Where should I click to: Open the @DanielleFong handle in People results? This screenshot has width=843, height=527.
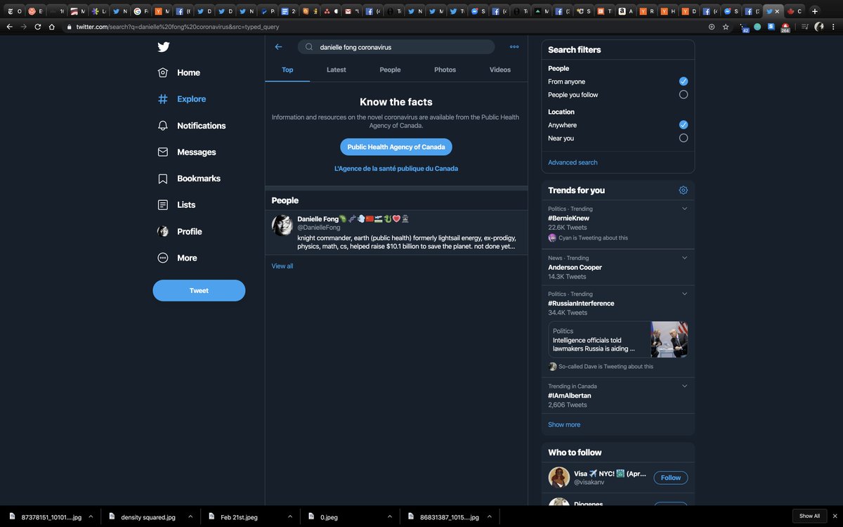(318, 228)
